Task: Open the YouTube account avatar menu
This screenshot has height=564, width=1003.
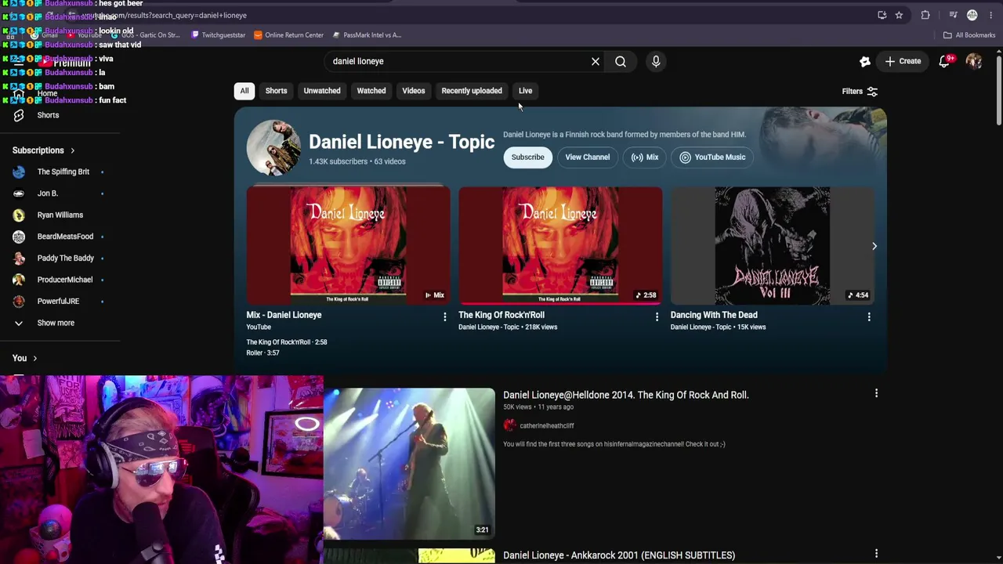Action: click(974, 61)
